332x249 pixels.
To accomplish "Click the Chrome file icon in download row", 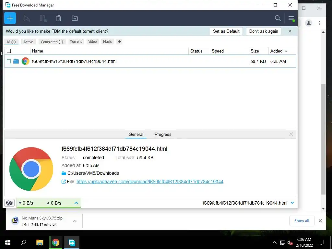I will point(25,61).
